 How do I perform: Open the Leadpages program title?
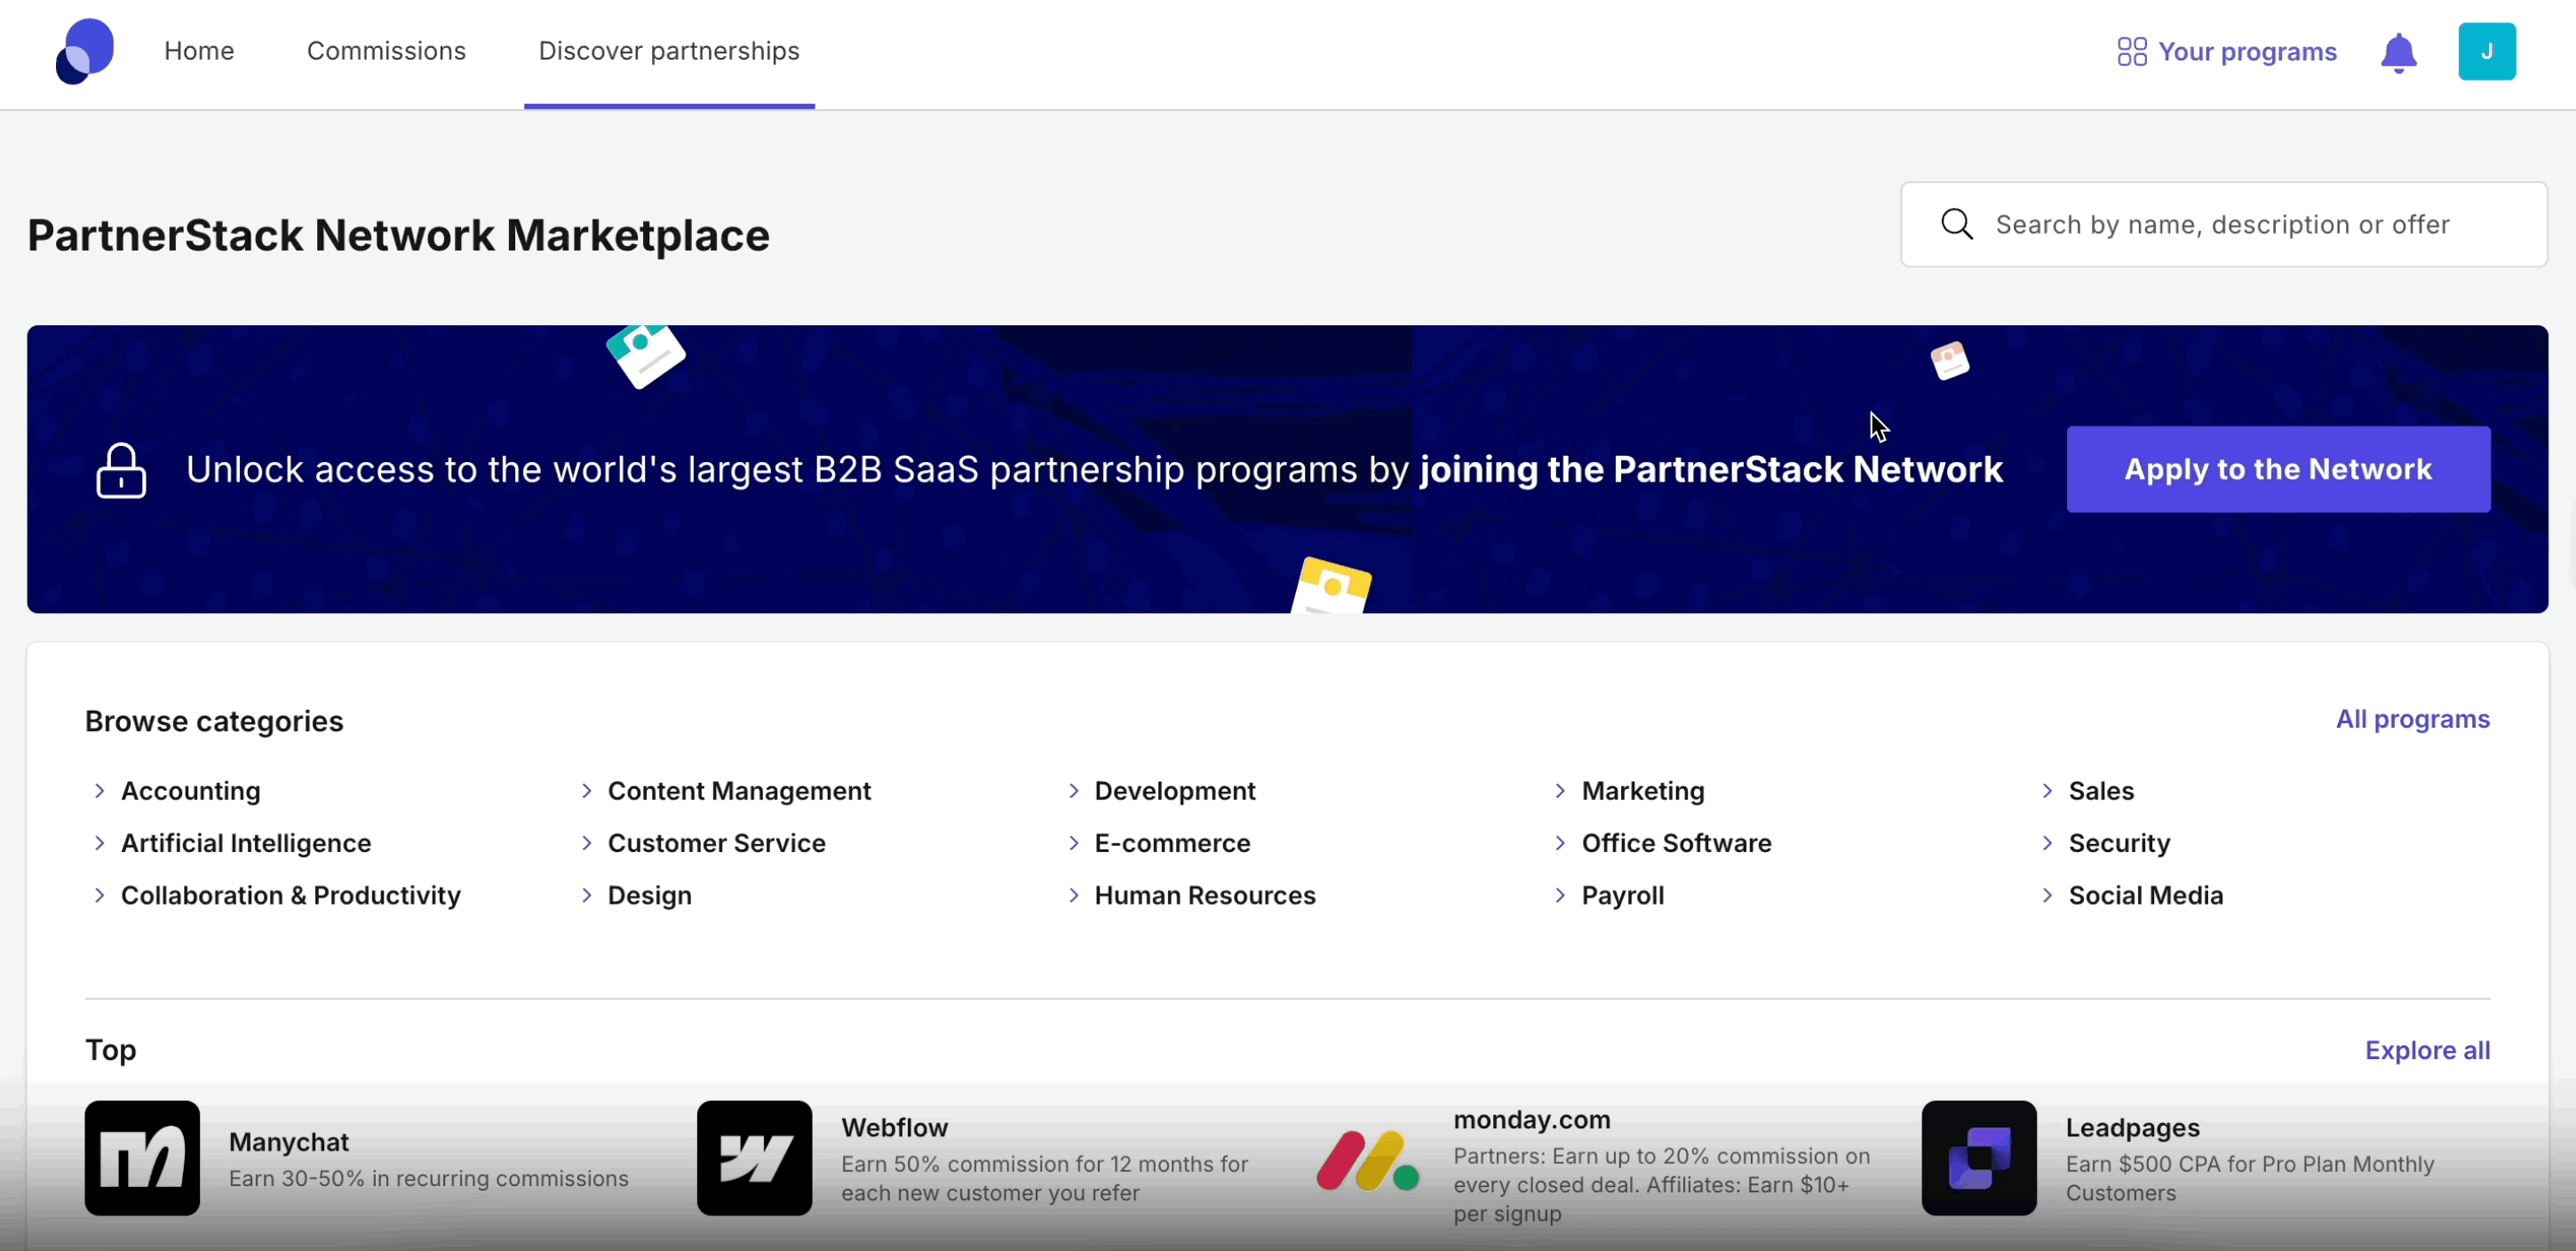2132,1128
